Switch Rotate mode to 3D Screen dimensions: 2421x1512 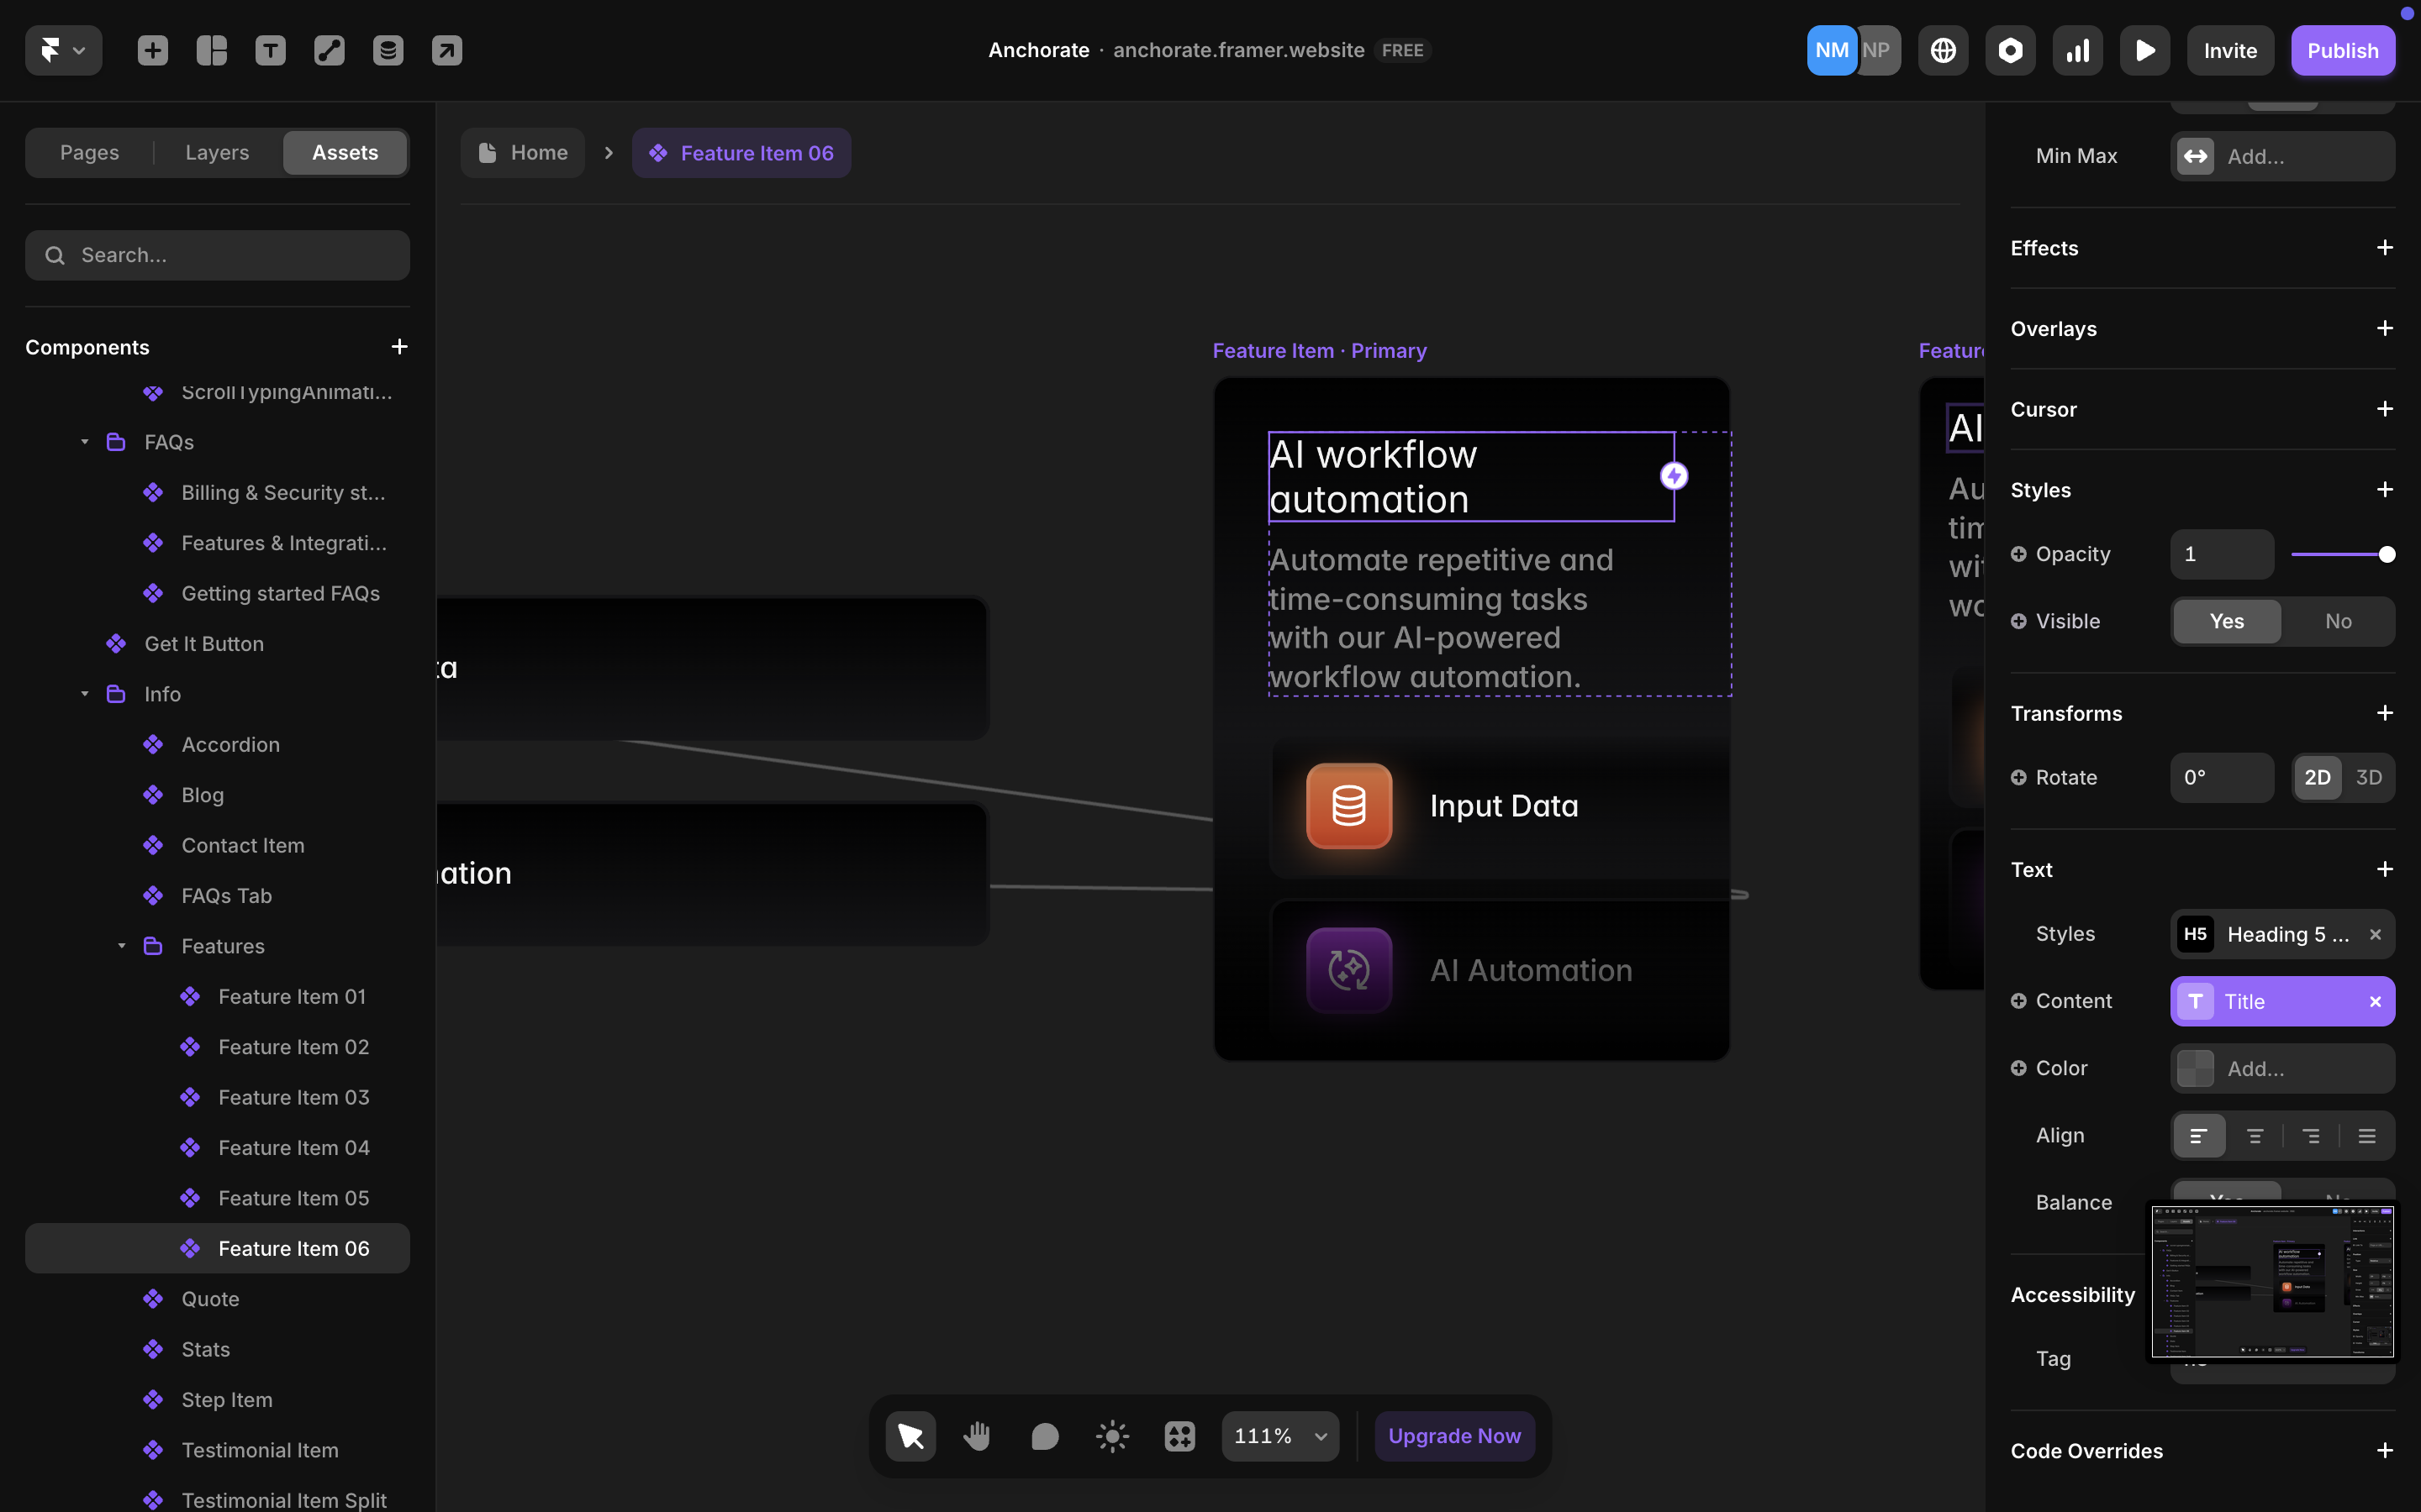pyautogui.click(x=2369, y=777)
